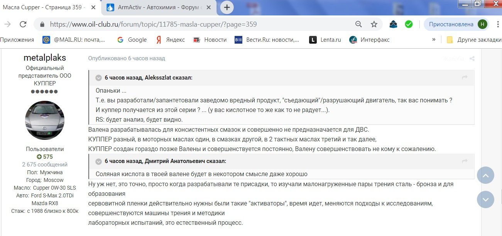The height and width of the screenshot is (236, 502).
Task: Reload the current page
Action: pos(23,24)
